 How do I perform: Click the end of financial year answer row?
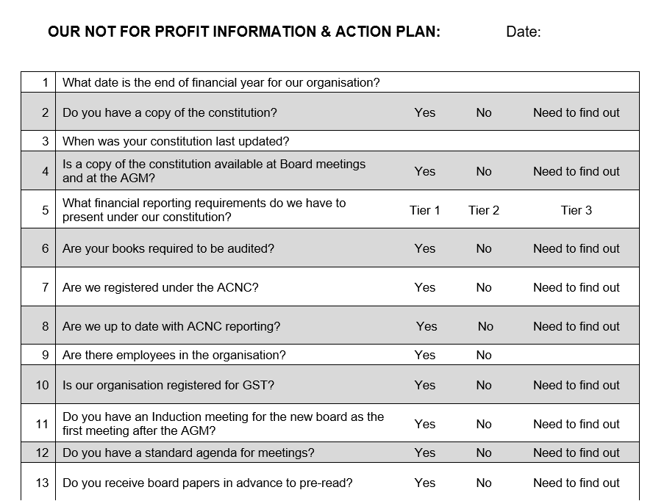click(x=347, y=82)
